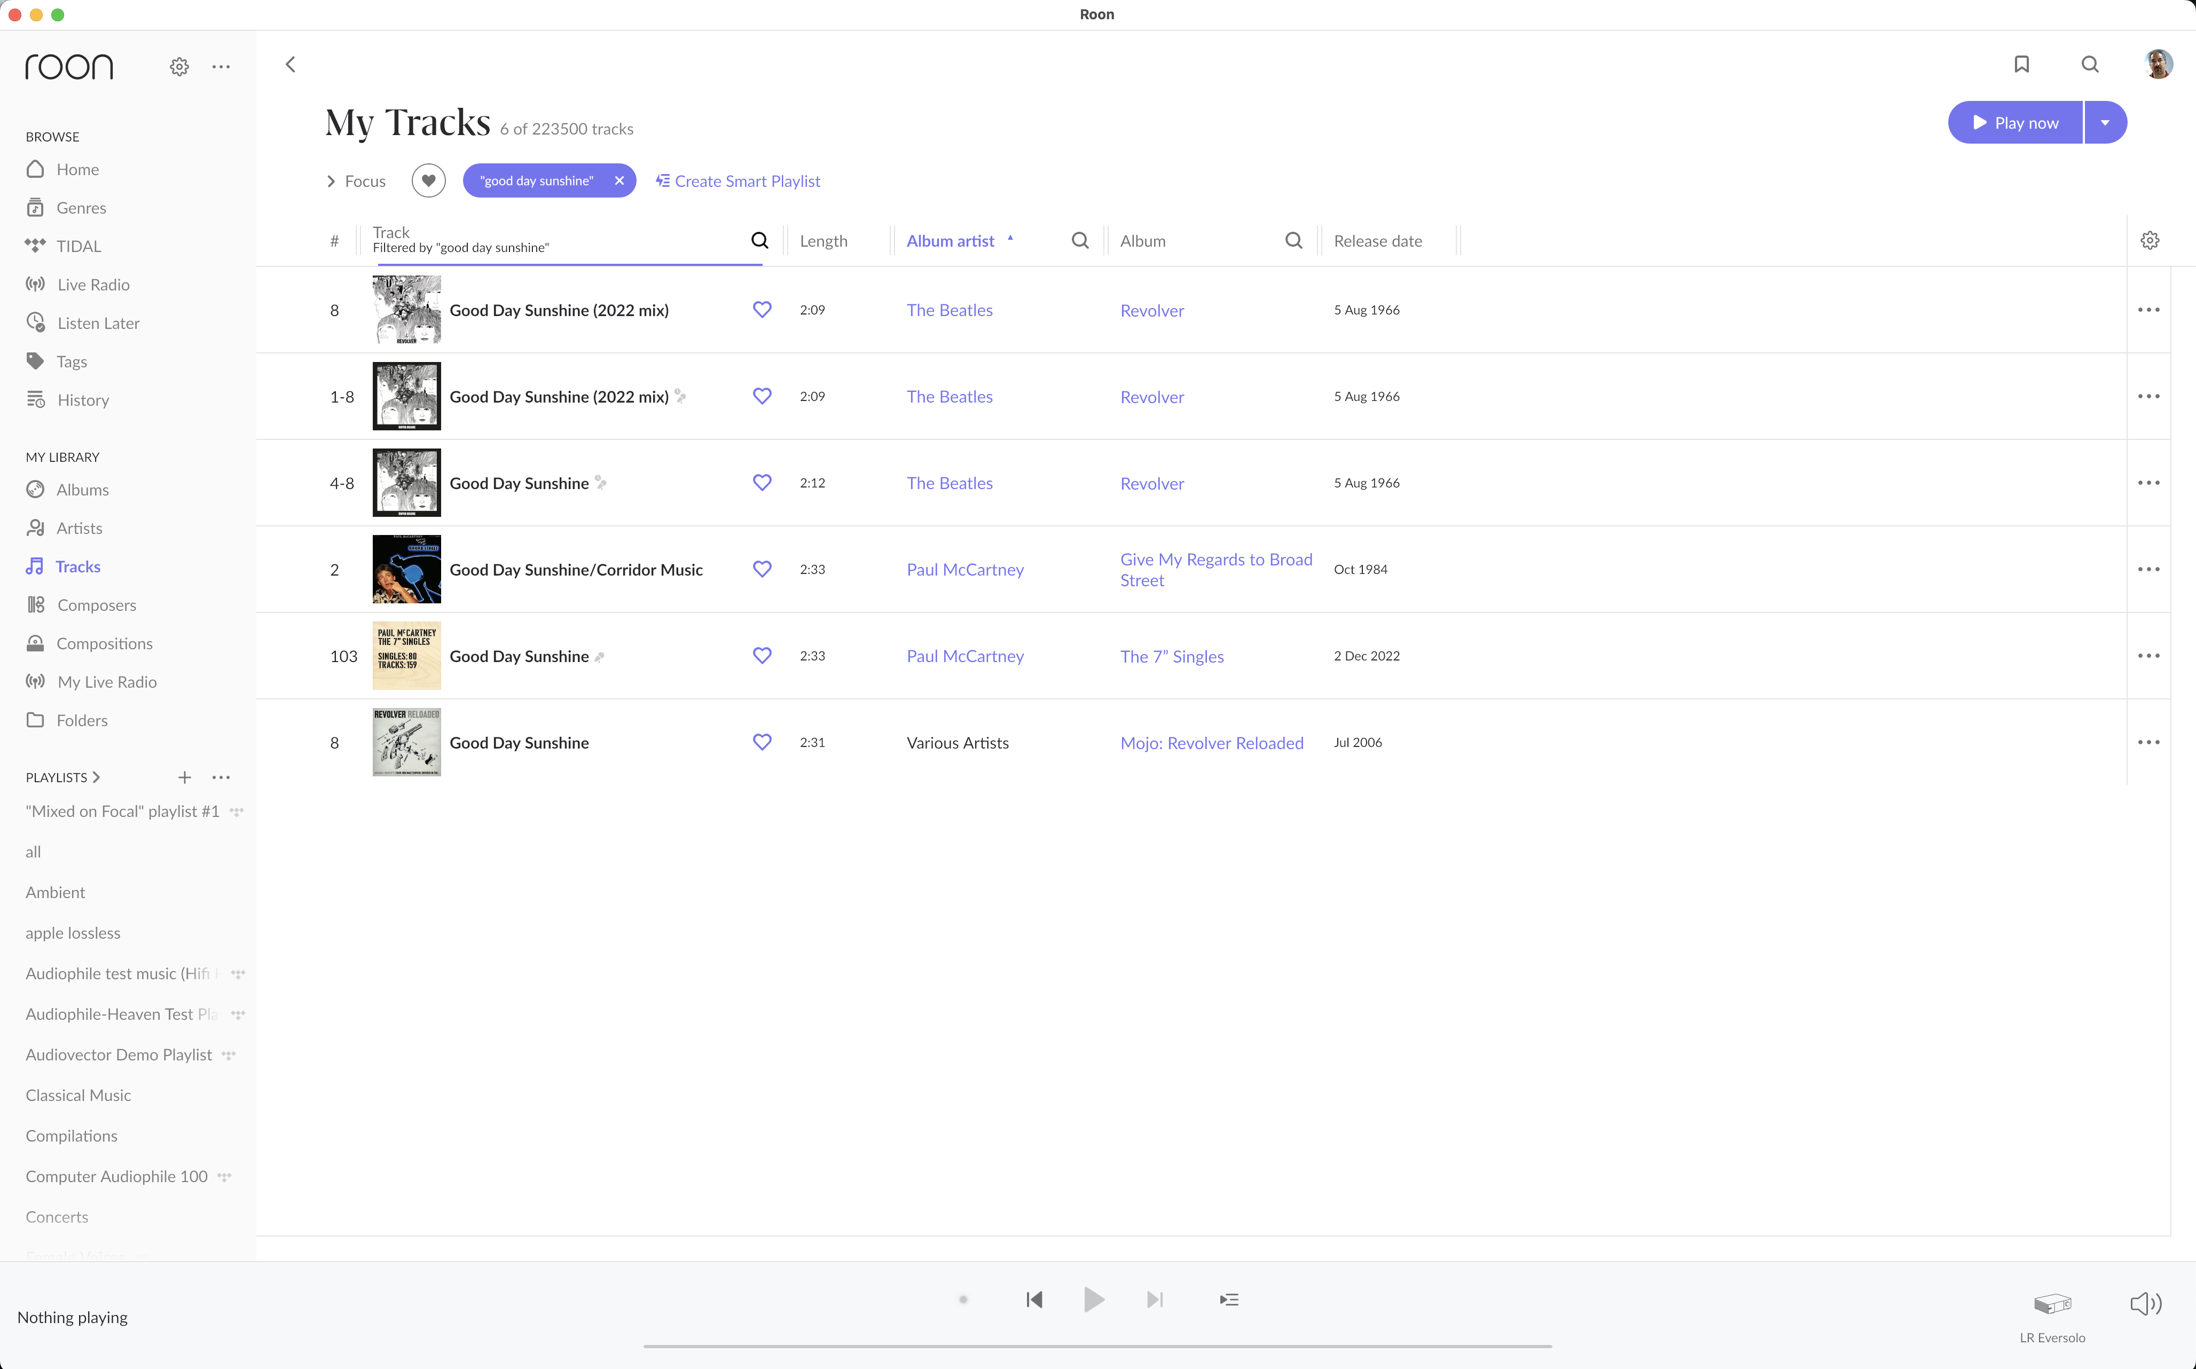The image size is (2196, 1369).
Task: Open the Classical Music playlist
Action: [79, 1096]
